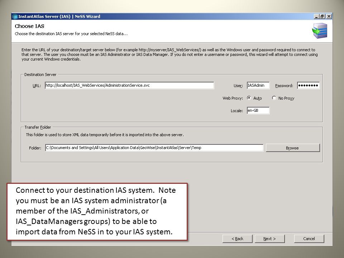Click the URL input field

click(x=129, y=85)
